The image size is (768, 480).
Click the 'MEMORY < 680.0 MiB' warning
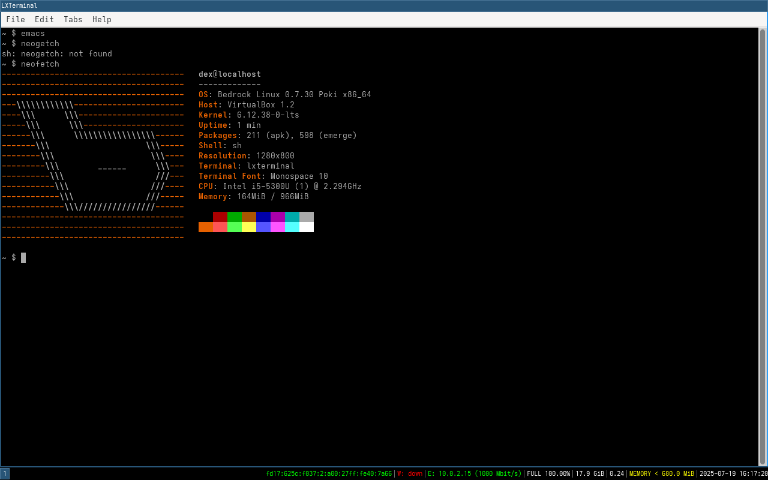click(662, 473)
